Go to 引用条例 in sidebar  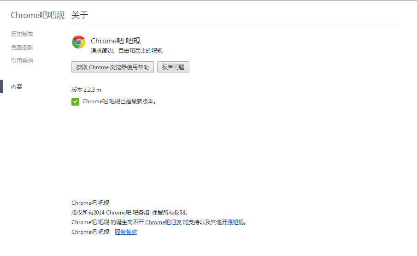tap(22, 61)
